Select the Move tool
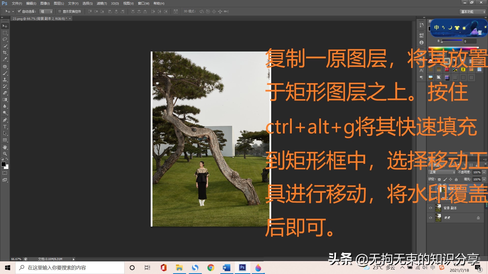Screen dimensions: 488x274 point(5,26)
